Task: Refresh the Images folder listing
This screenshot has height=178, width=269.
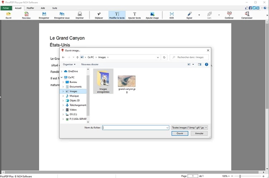Action: click(x=164, y=57)
